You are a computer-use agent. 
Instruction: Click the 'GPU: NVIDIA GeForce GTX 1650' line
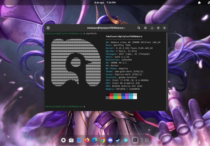pyautogui.click(x=124, y=86)
